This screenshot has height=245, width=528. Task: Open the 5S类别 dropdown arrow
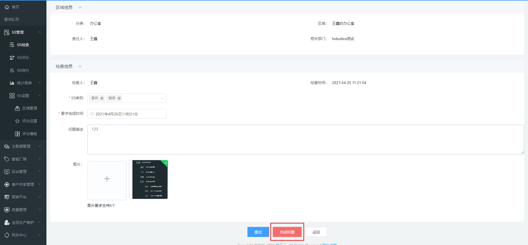162,98
